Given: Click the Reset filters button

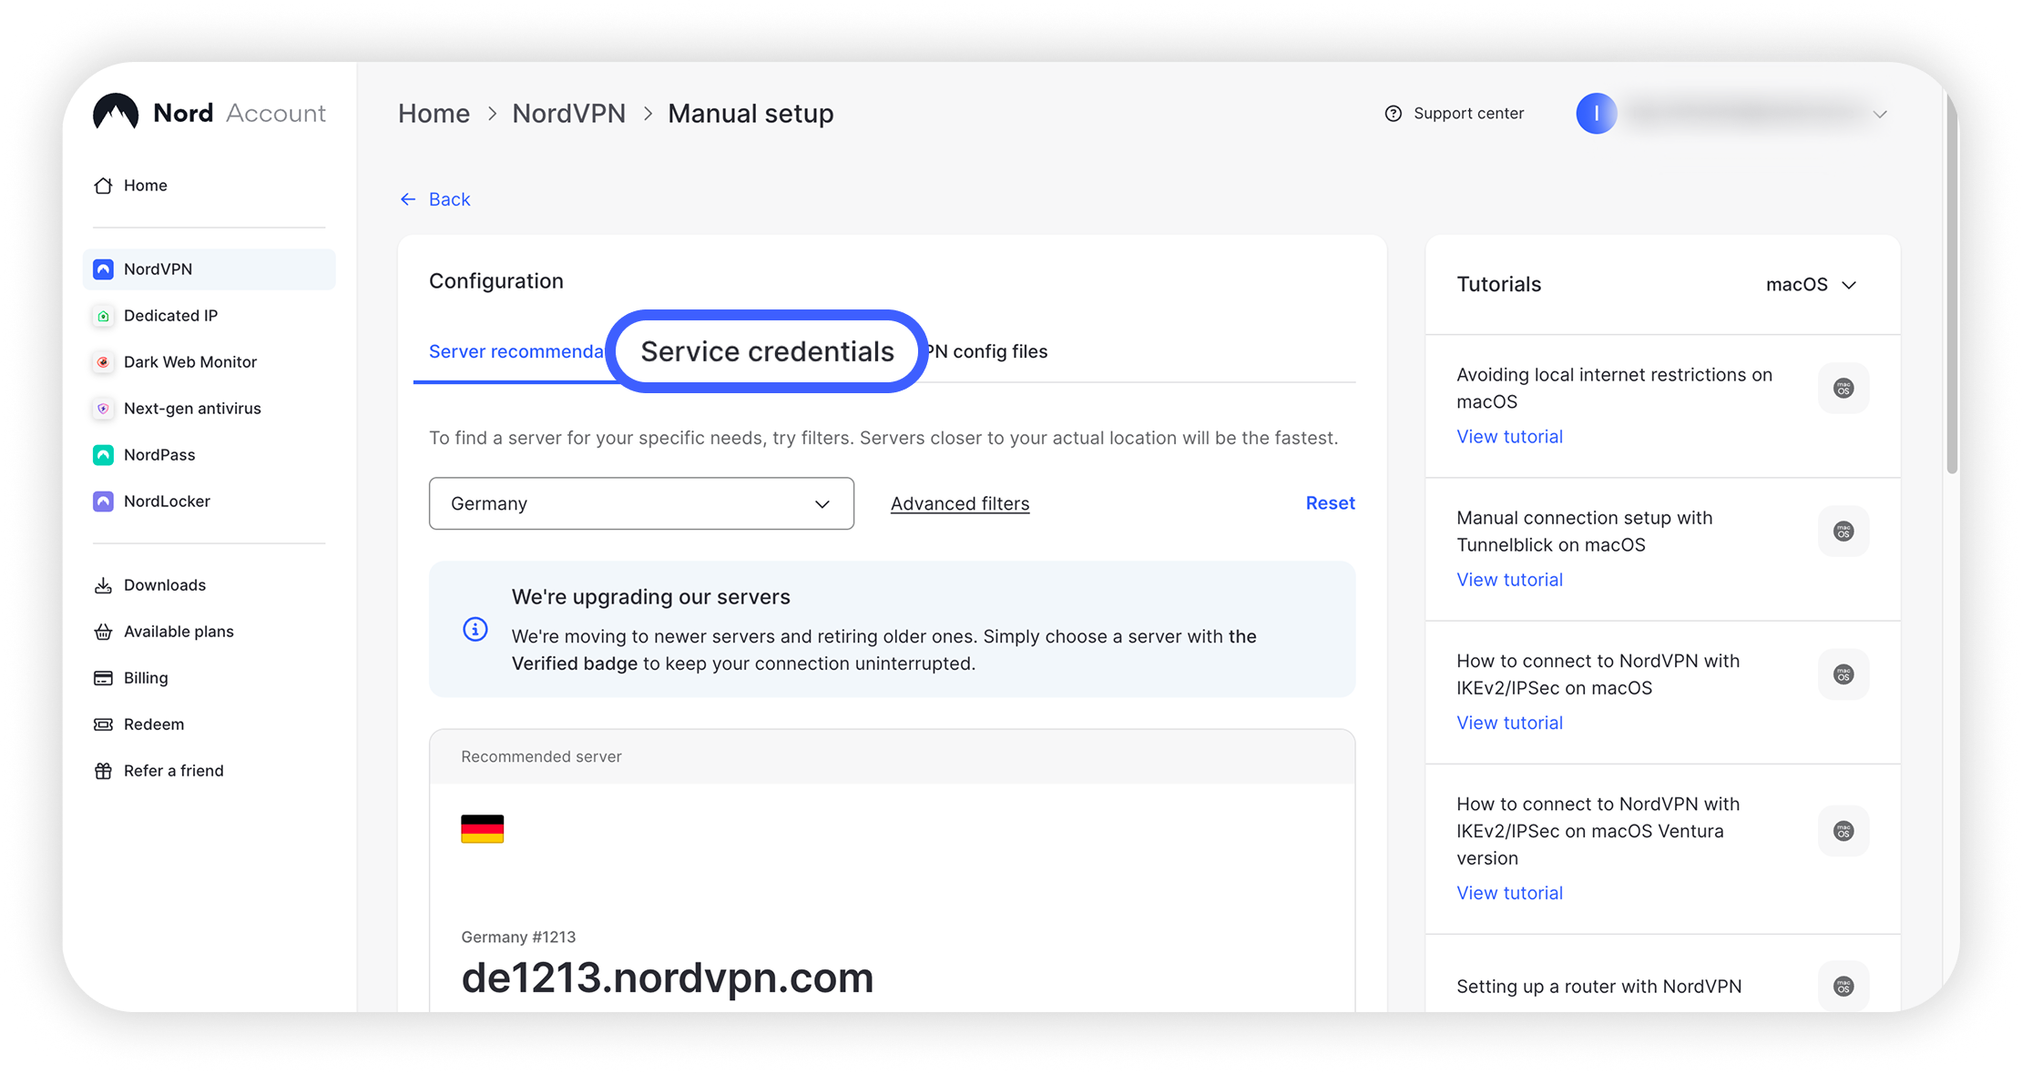Looking at the screenshot, I should click(x=1331, y=503).
